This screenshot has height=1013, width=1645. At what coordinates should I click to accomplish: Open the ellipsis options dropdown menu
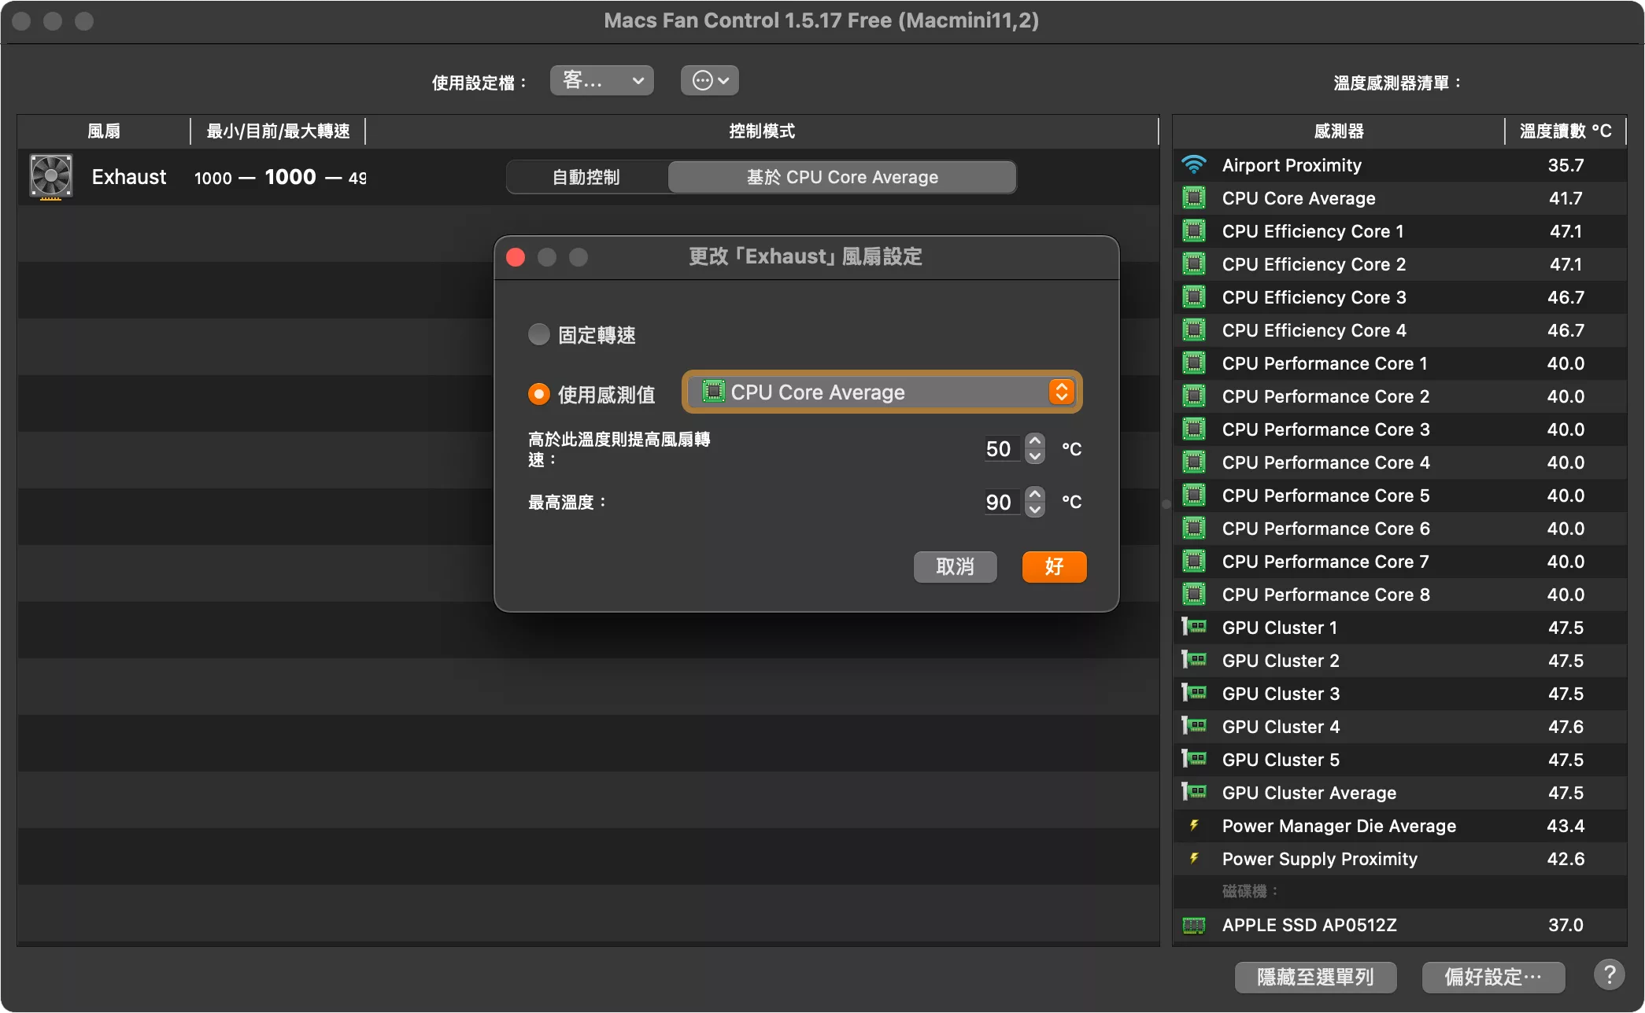click(x=709, y=80)
